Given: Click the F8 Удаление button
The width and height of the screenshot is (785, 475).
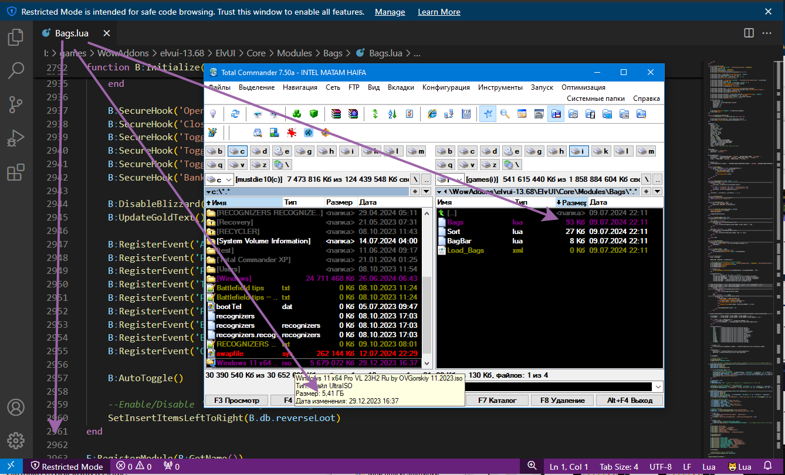Looking at the screenshot, I should pyautogui.click(x=563, y=400).
